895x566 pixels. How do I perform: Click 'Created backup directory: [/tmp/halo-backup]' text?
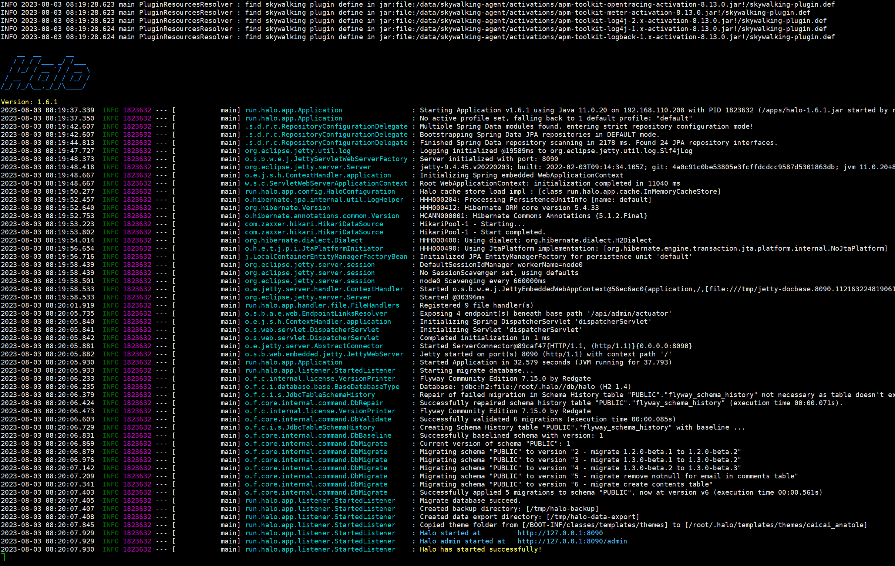[x=509, y=509]
